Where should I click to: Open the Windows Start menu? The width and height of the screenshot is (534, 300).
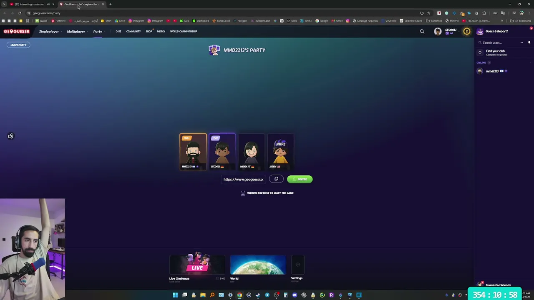(x=175, y=295)
